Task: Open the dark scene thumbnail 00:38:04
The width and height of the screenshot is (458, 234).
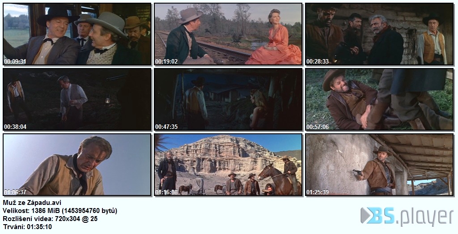Action: (x=77, y=99)
